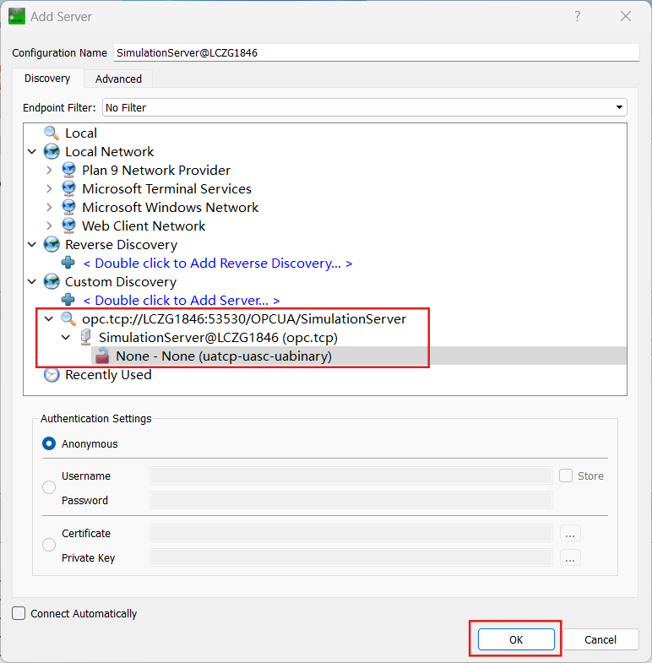Collapse the Local Network node
The image size is (652, 663).
[32, 151]
